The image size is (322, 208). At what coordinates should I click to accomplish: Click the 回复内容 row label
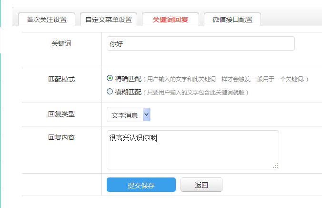pos(61,137)
